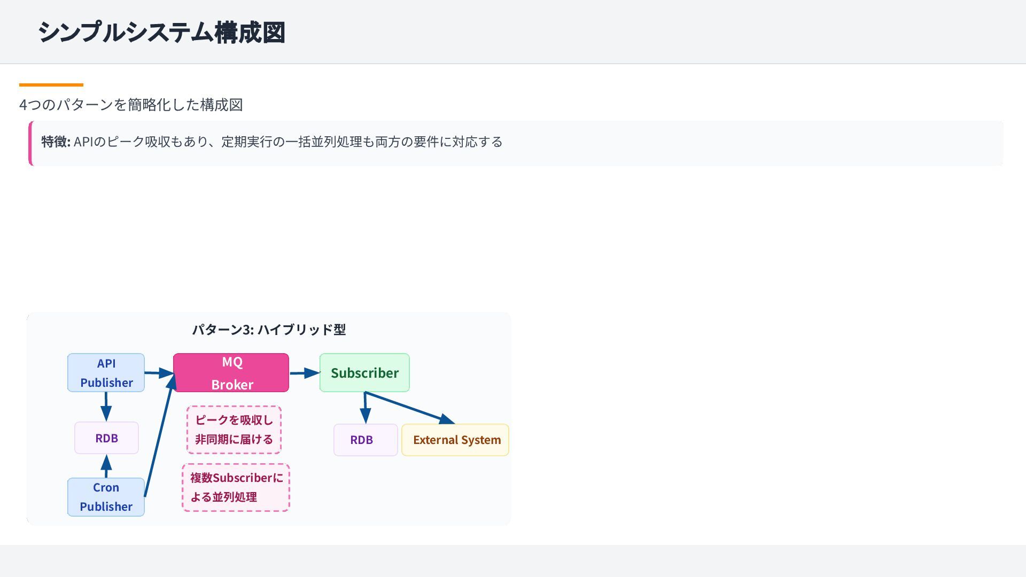Select the MQ Broker node

(x=231, y=372)
